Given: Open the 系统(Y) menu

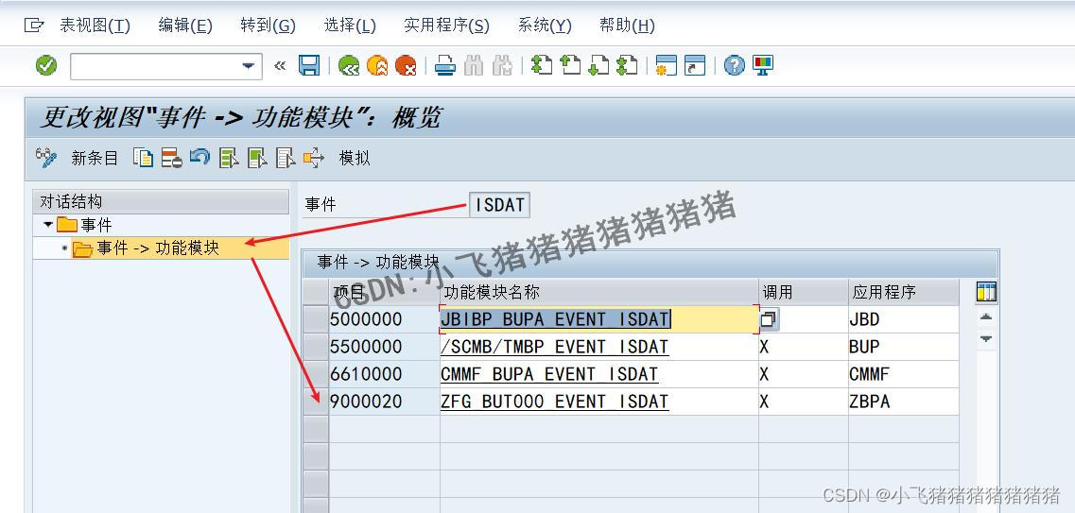Looking at the screenshot, I should click(x=545, y=26).
